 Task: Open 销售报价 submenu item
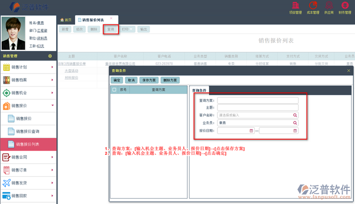(28, 118)
